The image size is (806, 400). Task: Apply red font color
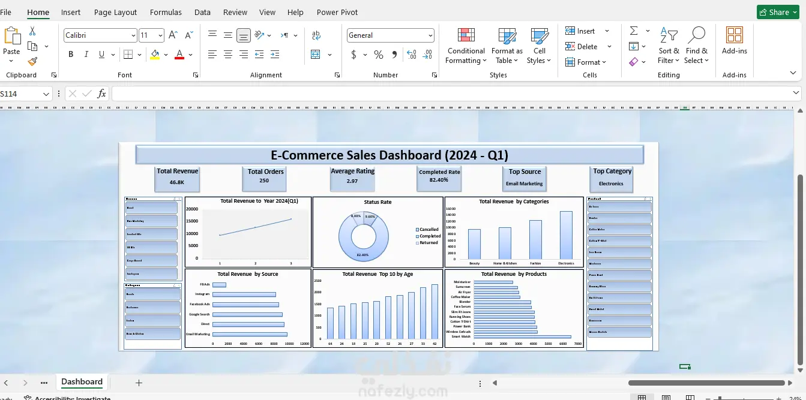[179, 55]
